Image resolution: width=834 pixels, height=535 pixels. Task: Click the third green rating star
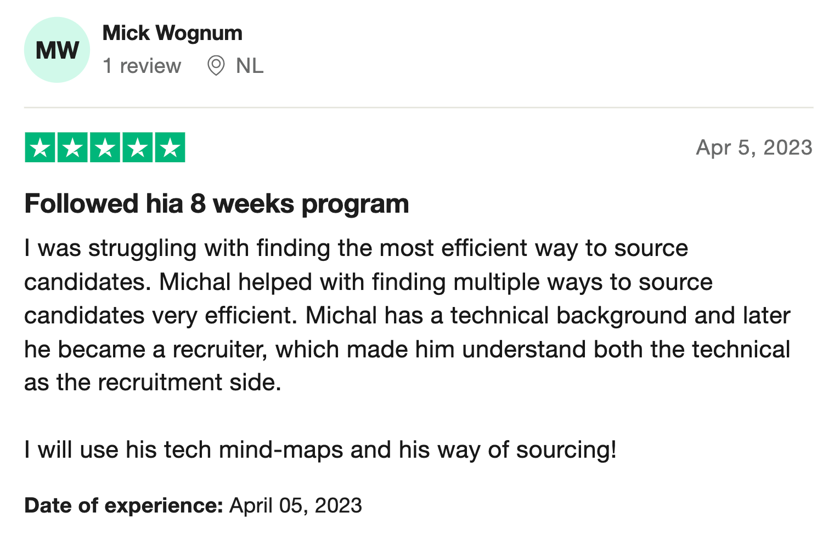click(x=105, y=147)
